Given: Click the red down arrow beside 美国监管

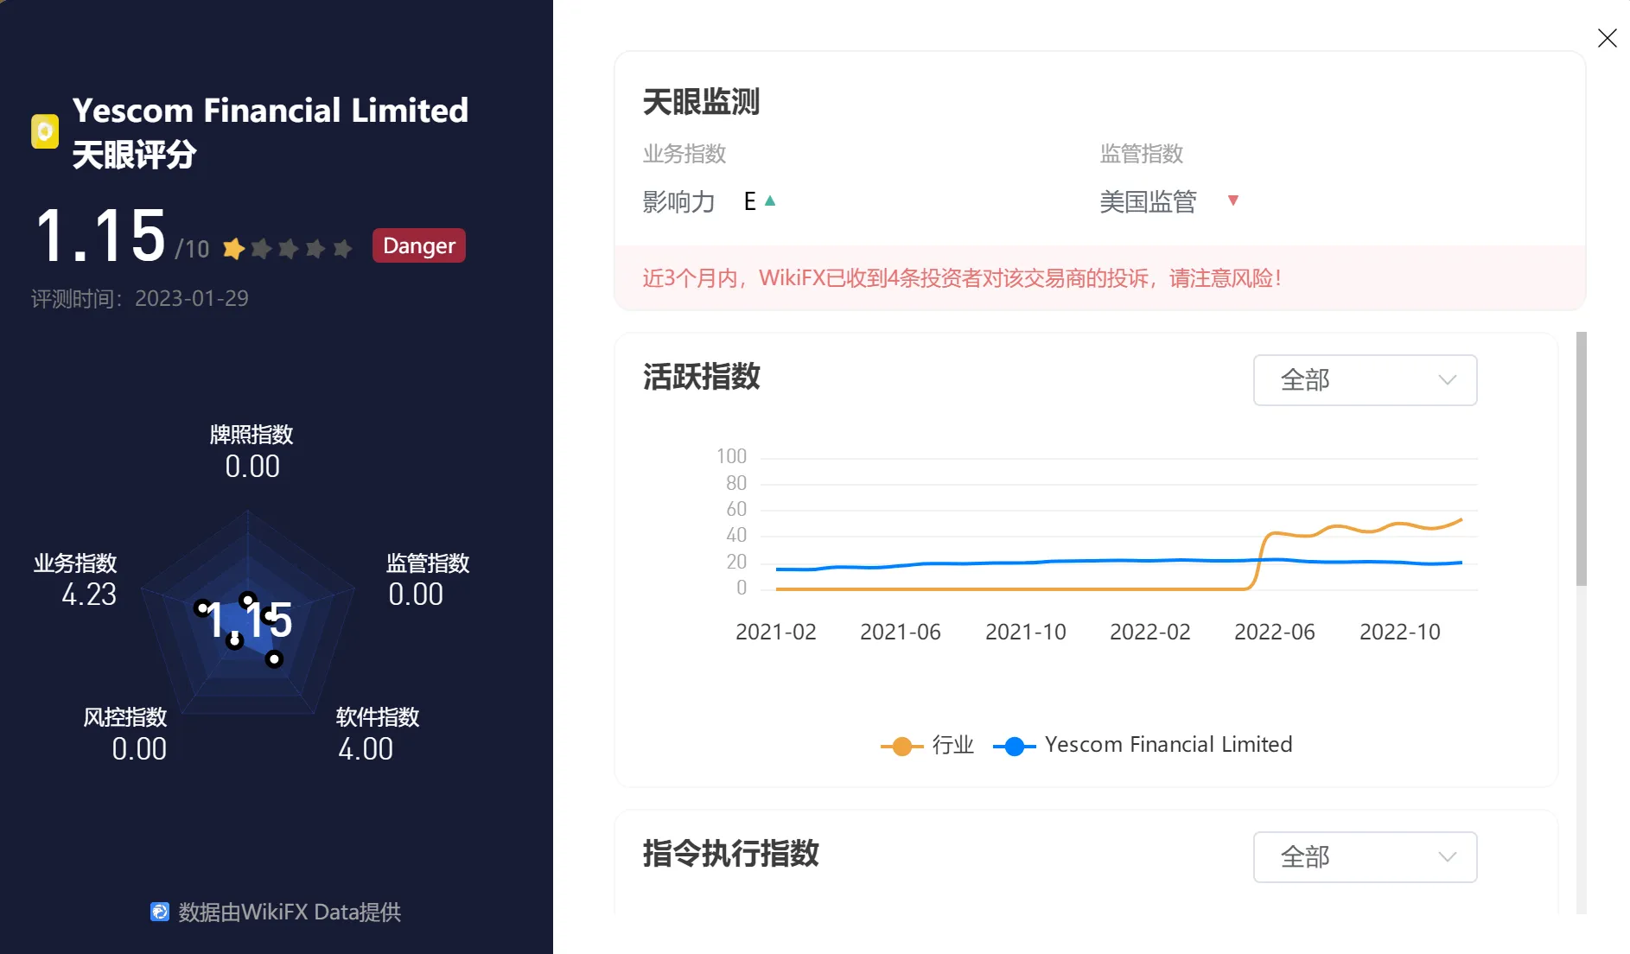Looking at the screenshot, I should (x=1233, y=200).
